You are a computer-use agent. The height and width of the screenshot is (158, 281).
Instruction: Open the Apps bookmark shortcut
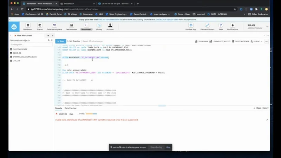click(15, 14)
